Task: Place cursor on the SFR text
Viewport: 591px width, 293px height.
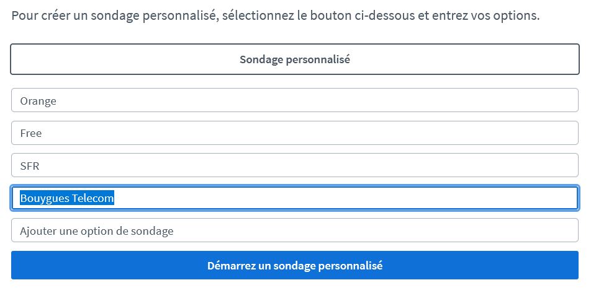Action: click(x=30, y=166)
